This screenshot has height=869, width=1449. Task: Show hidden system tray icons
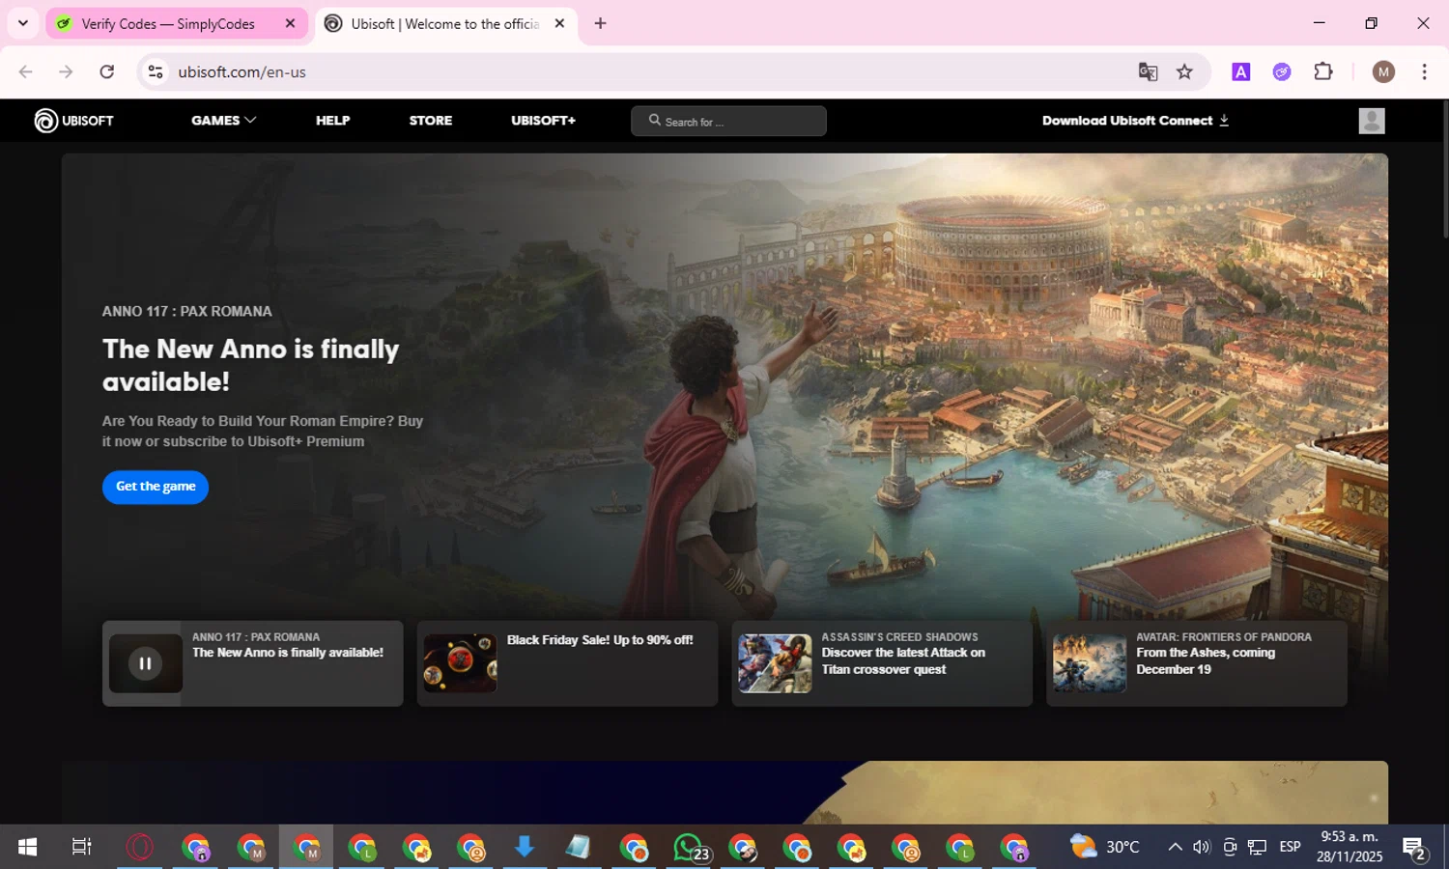1175,848
